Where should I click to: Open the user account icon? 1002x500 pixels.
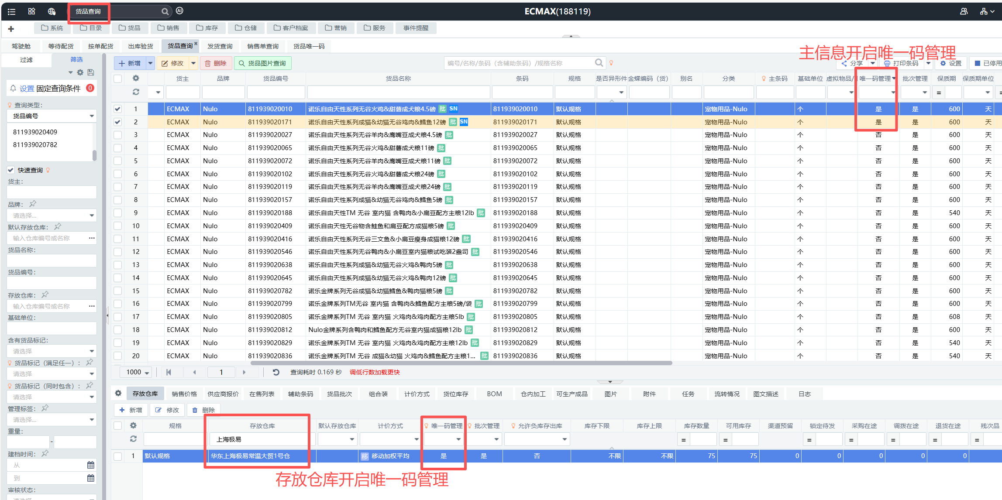(964, 11)
